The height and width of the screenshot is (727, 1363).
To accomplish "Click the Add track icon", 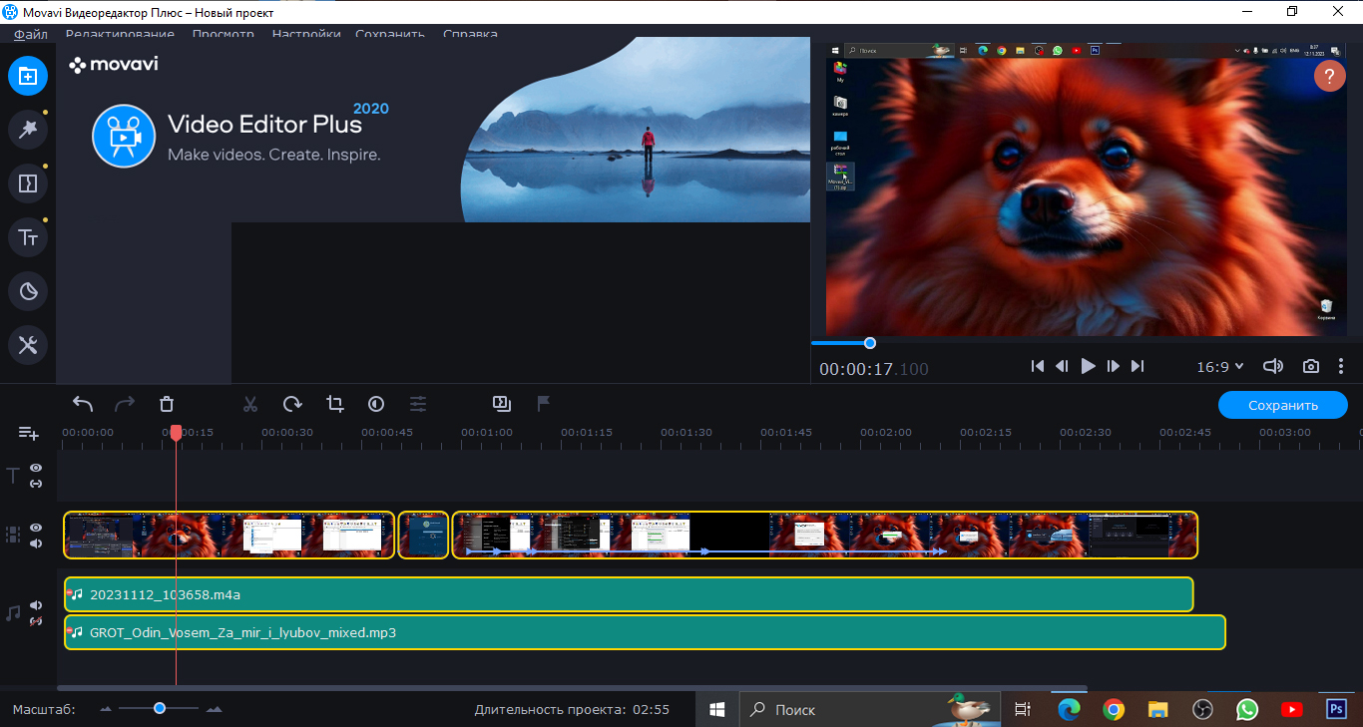I will tap(29, 434).
